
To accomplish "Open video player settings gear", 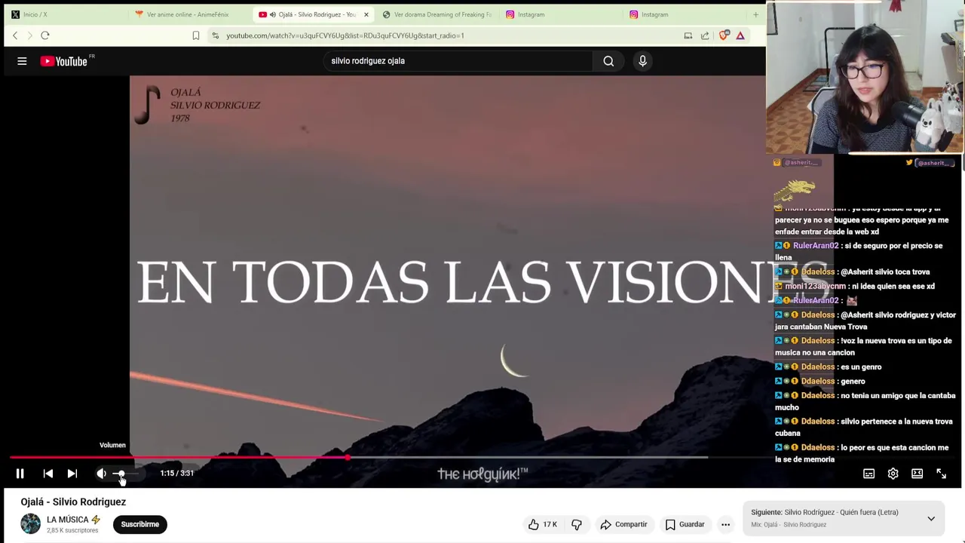I will tap(893, 474).
